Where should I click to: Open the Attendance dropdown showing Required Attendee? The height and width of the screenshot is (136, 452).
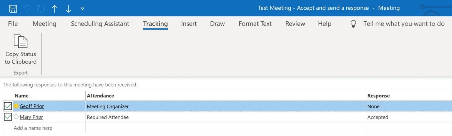[x=226, y=117]
